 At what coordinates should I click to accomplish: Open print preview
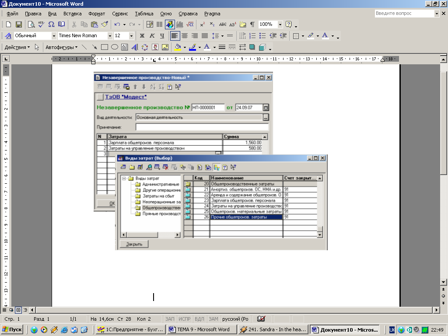point(31,24)
